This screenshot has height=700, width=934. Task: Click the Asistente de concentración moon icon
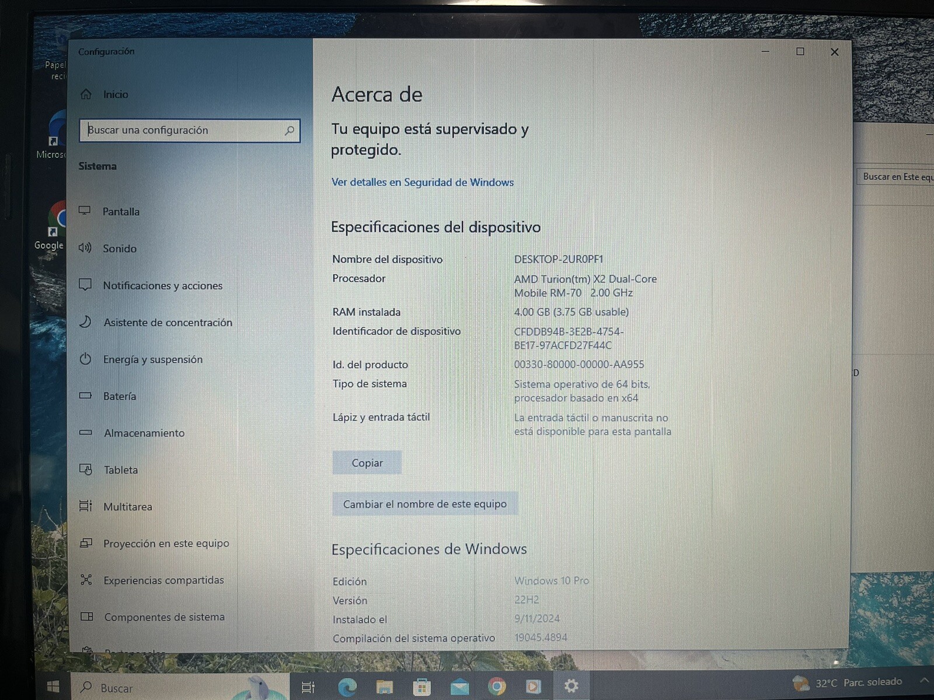(x=86, y=321)
